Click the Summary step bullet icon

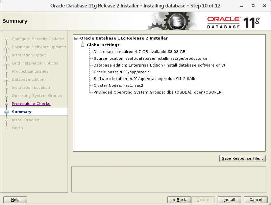[6, 112]
